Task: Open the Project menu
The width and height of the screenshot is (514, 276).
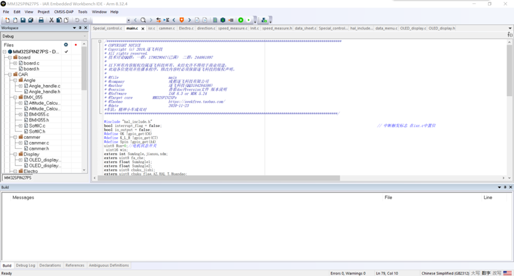Action: [43, 12]
